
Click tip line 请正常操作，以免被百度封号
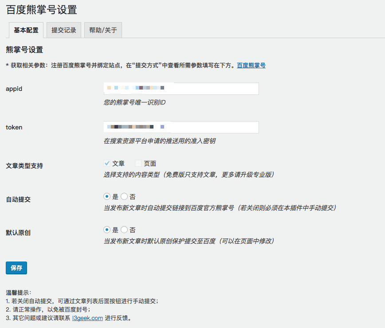click(x=48, y=309)
